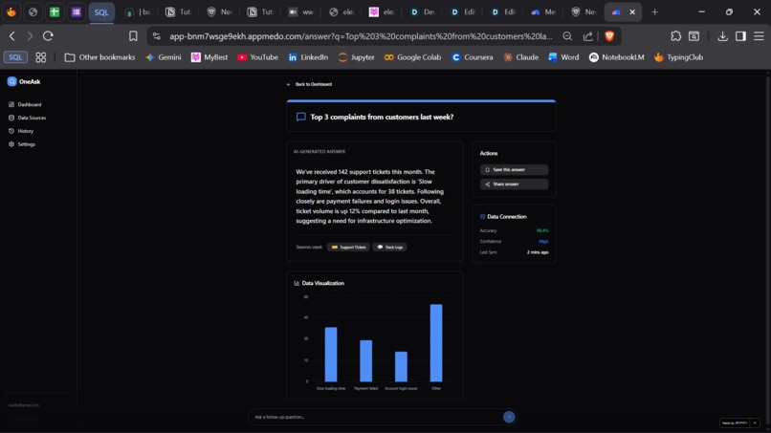Viewport: 771px width, 433px height.
Task: Click the OneAsk logo icon
Action: click(x=11, y=81)
